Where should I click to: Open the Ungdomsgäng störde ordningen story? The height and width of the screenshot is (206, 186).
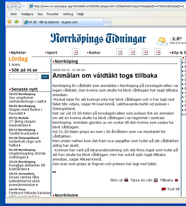[x=27, y=155]
